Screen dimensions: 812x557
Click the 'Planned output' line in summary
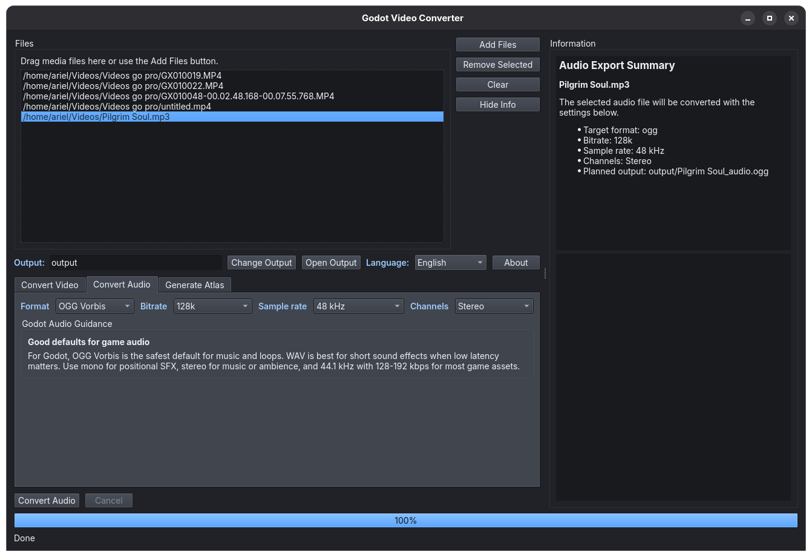coord(675,171)
